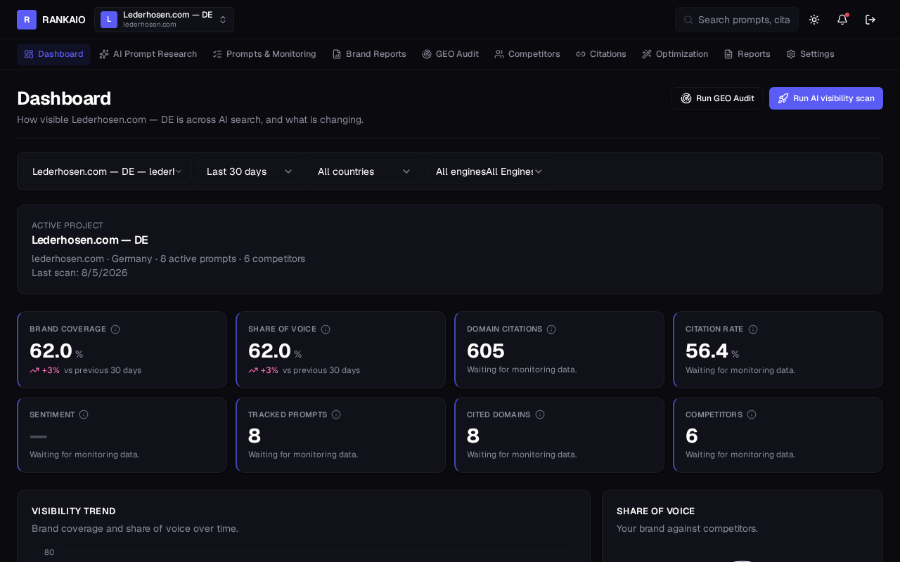Open the Dashboard tab
Viewport: 900px width, 562px height.
pos(53,54)
